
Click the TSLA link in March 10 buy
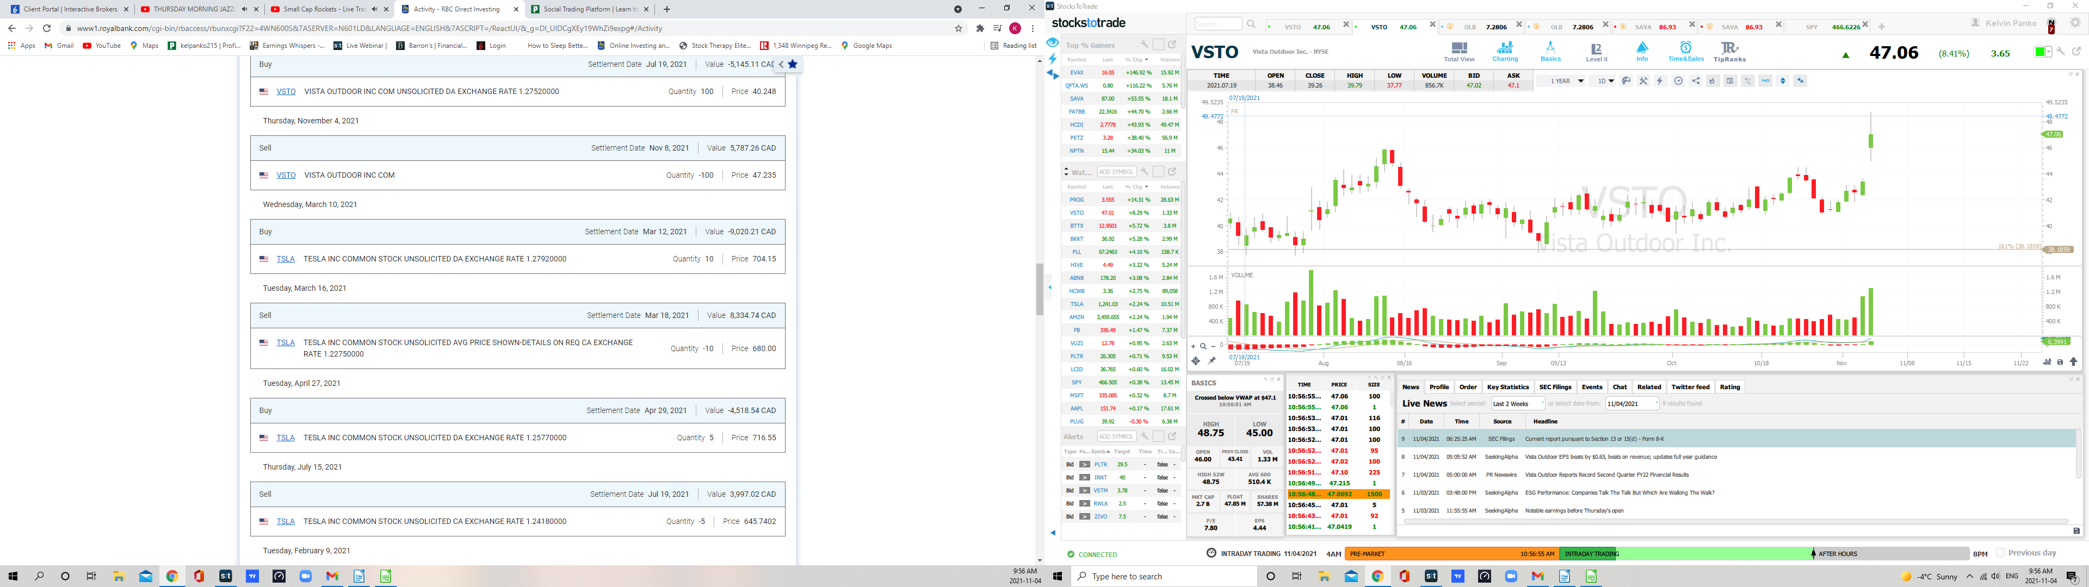(x=286, y=259)
